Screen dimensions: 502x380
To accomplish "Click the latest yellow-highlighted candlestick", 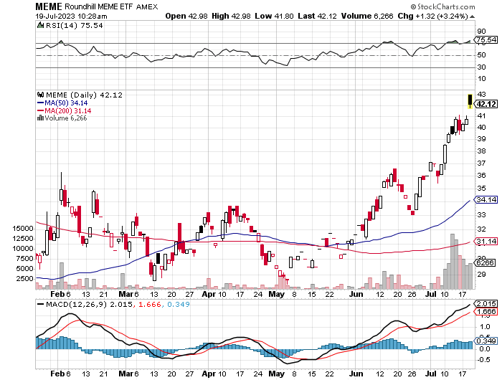I will tap(470, 101).
